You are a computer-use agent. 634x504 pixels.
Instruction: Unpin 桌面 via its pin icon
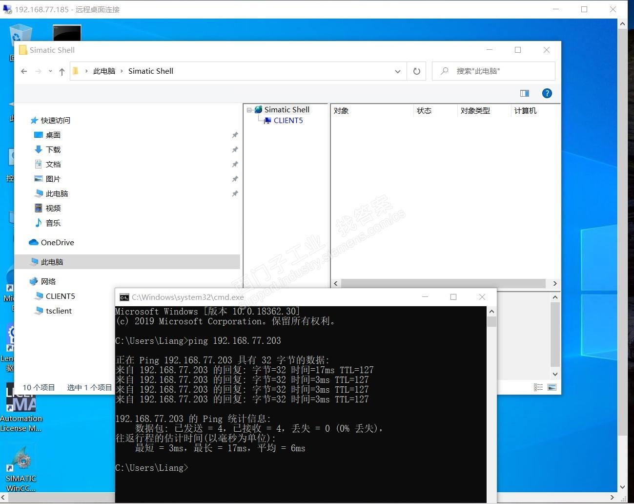click(x=235, y=135)
